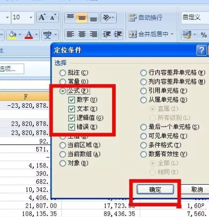Click cell containing -23,820,878.
The image size is (209, 217).
point(25,105)
